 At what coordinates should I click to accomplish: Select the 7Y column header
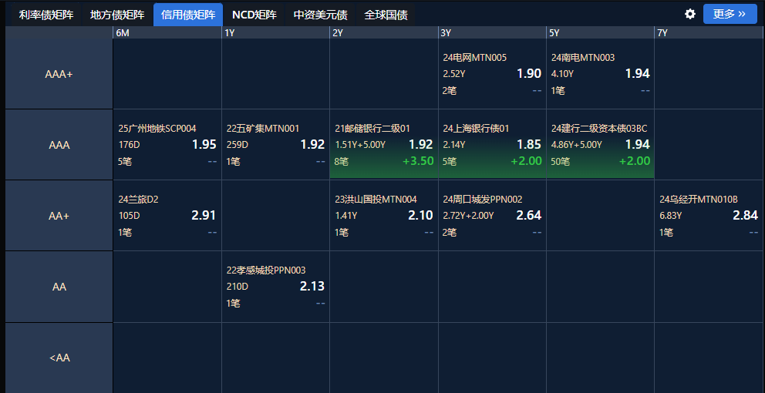click(x=709, y=32)
